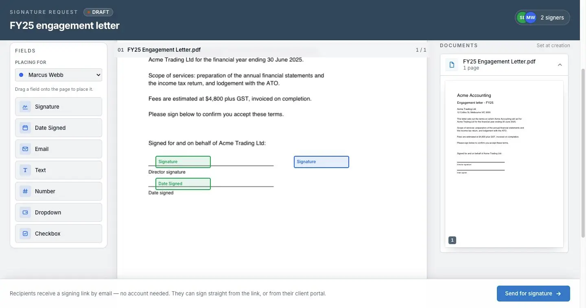Click the 'Recipients receive a signing link' footer note

click(168, 293)
